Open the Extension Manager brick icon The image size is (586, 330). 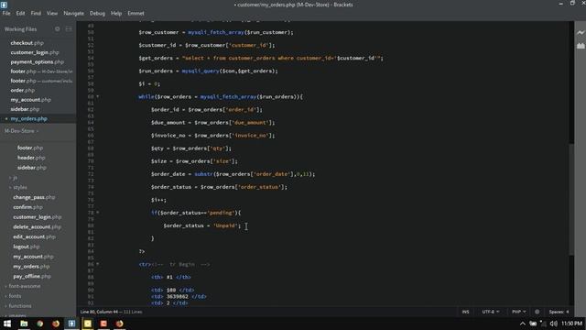click(x=581, y=46)
